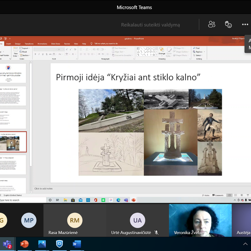Open the Teams reactions icon
251x251 pixels.
(x=228, y=25)
